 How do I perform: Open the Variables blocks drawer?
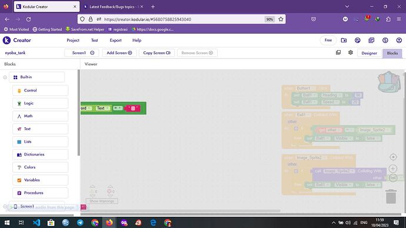41,180
